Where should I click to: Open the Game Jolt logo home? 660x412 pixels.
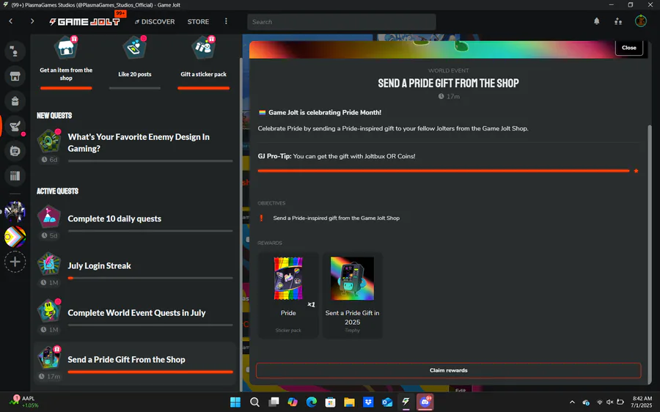click(x=84, y=21)
